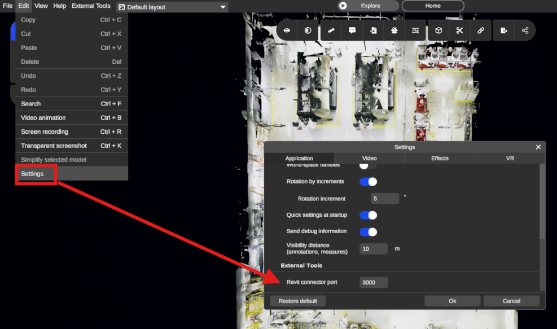
Task: Open the Default layout dropdown
Action: point(172,7)
